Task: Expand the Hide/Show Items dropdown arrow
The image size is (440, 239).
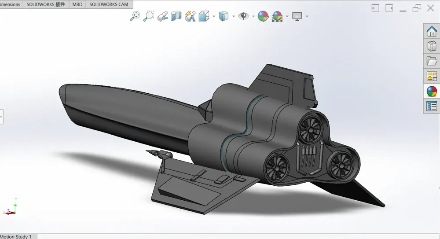Action: [253, 16]
